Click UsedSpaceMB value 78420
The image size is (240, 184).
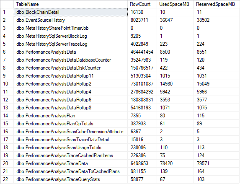[175, 163]
